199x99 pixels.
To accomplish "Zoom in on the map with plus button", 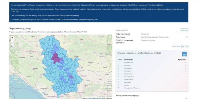I will pyautogui.click(x=12, y=38).
